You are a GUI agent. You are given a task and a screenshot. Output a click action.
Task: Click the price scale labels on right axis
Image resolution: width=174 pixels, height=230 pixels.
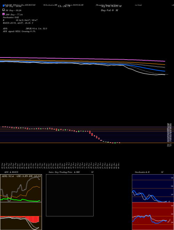click(169, 135)
